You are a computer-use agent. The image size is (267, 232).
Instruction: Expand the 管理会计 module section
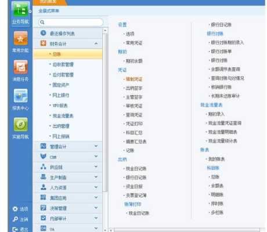(96, 146)
